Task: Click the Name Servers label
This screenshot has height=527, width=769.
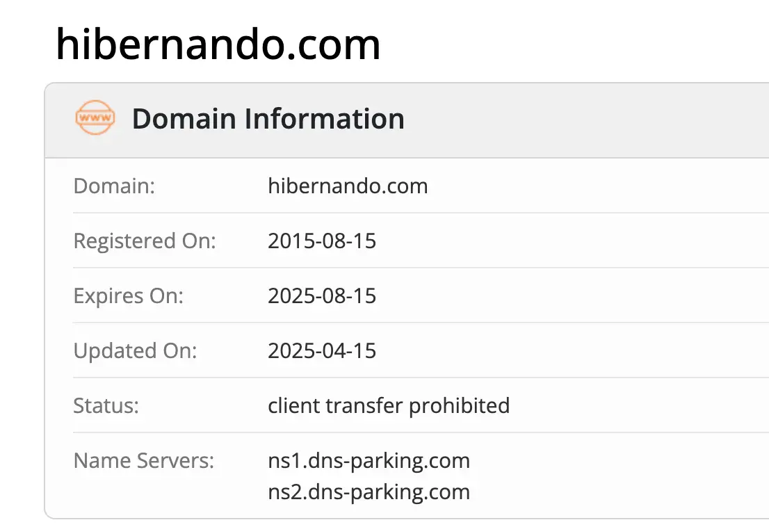Action: tap(144, 460)
